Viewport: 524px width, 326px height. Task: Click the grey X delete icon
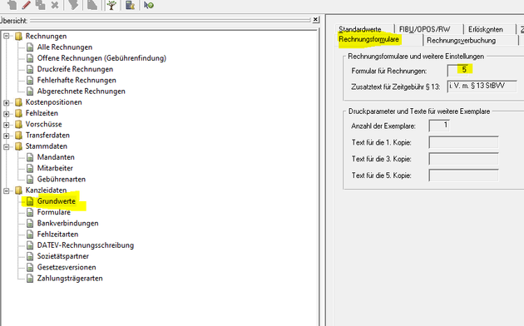[55, 5]
